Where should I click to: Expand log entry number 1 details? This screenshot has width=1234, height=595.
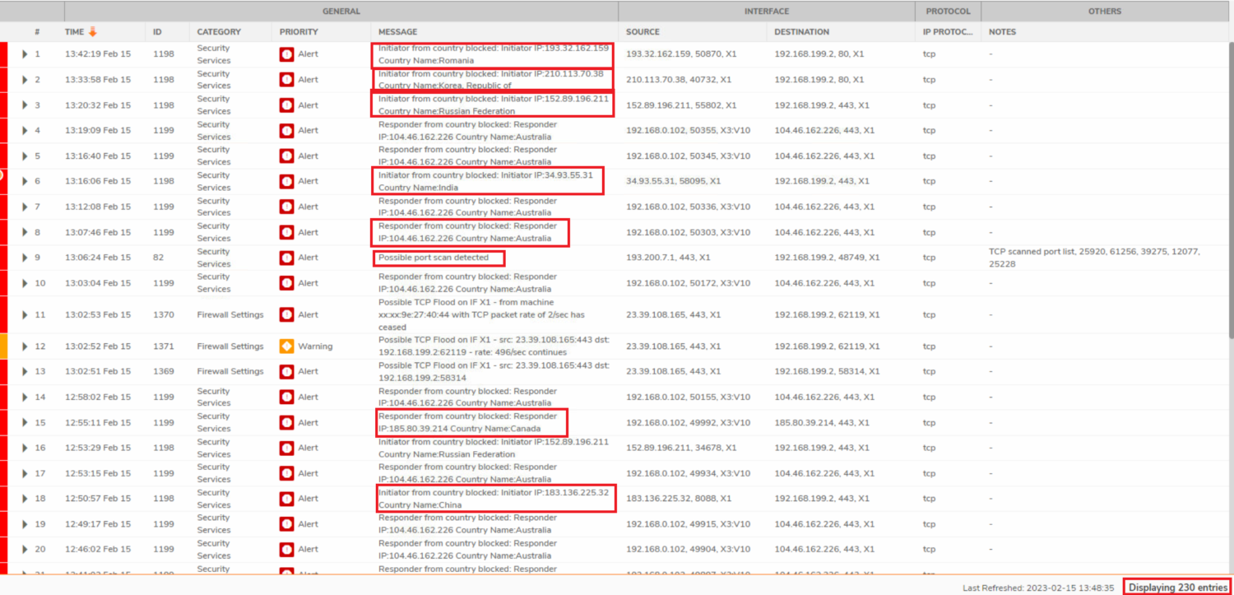pos(26,54)
